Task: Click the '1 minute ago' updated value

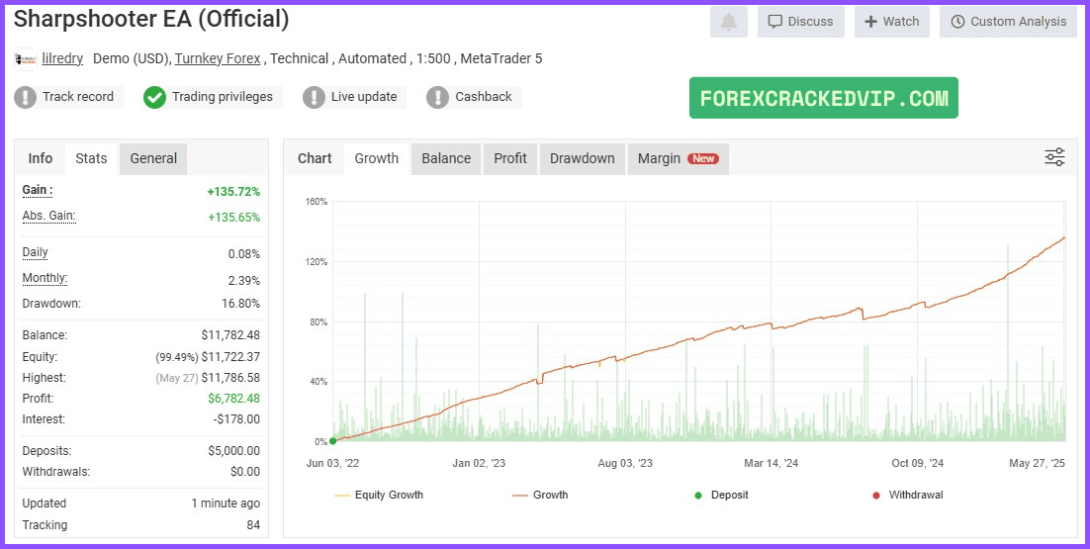Action: click(x=226, y=503)
